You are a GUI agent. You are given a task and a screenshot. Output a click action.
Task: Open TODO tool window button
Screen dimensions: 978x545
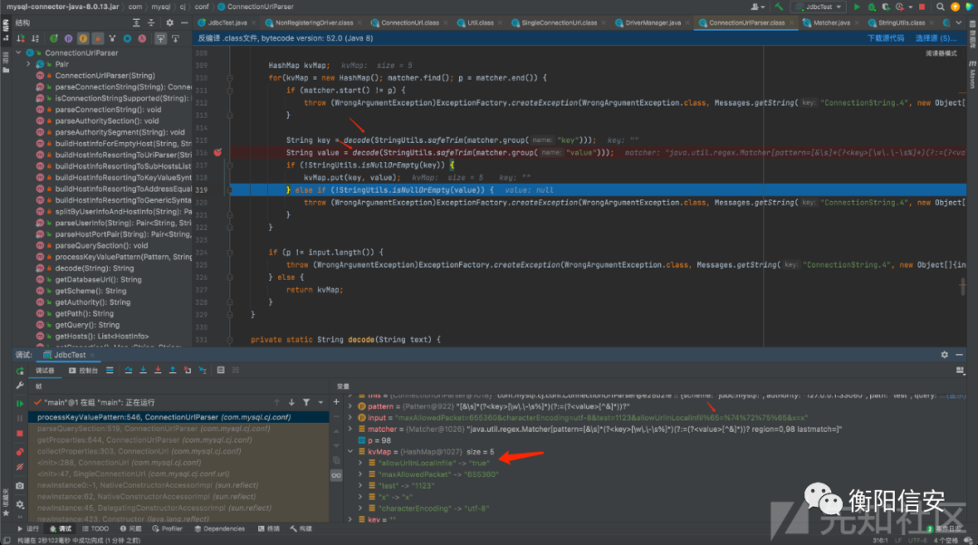tap(95, 529)
